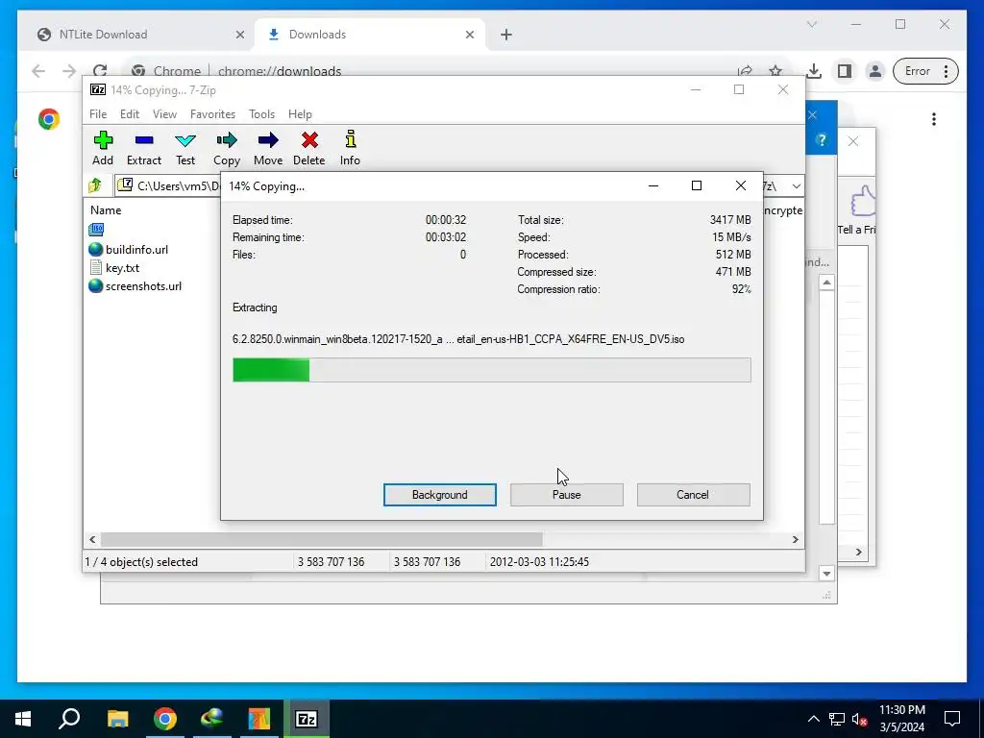Click Chrome forward navigation arrow
Viewport: 984px width, 738px height.
coord(69,71)
